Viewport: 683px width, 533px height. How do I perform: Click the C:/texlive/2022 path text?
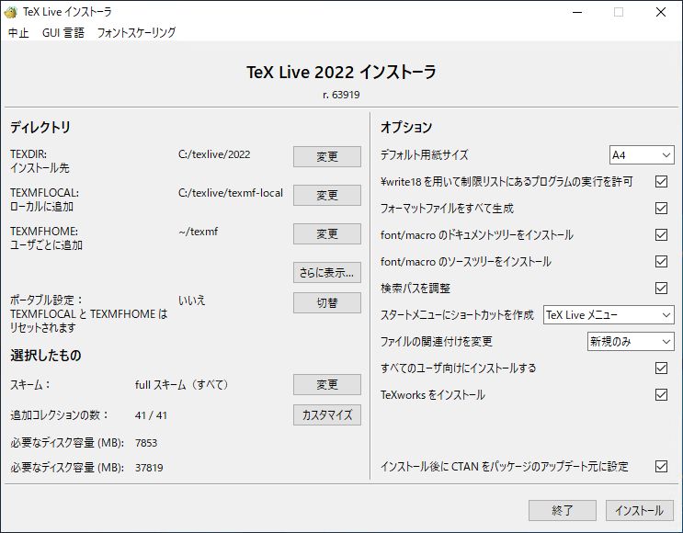click(x=214, y=154)
